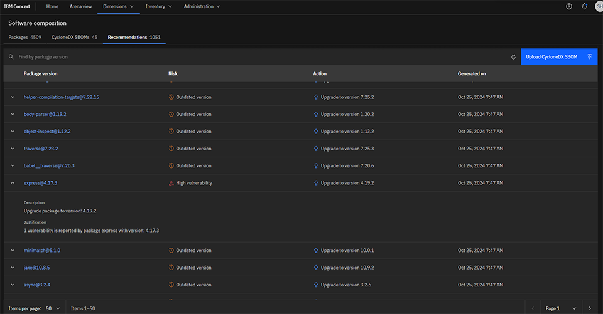Click the Upload CycloneDX SBOM button
Screen dimensions: 603x314
coord(559,57)
